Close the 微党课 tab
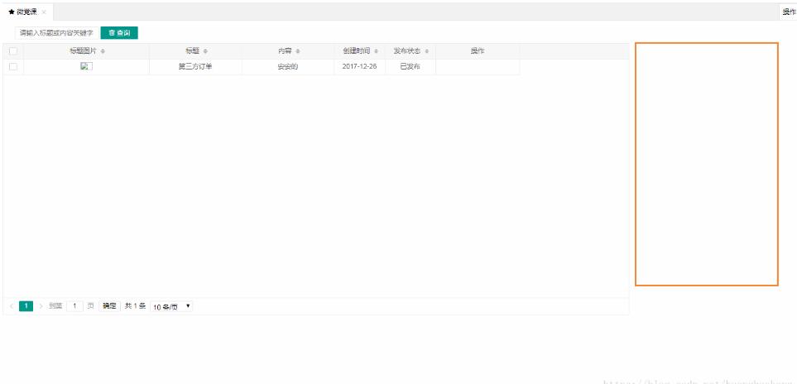Image resolution: width=797 pixels, height=384 pixels. coord(44,12)
